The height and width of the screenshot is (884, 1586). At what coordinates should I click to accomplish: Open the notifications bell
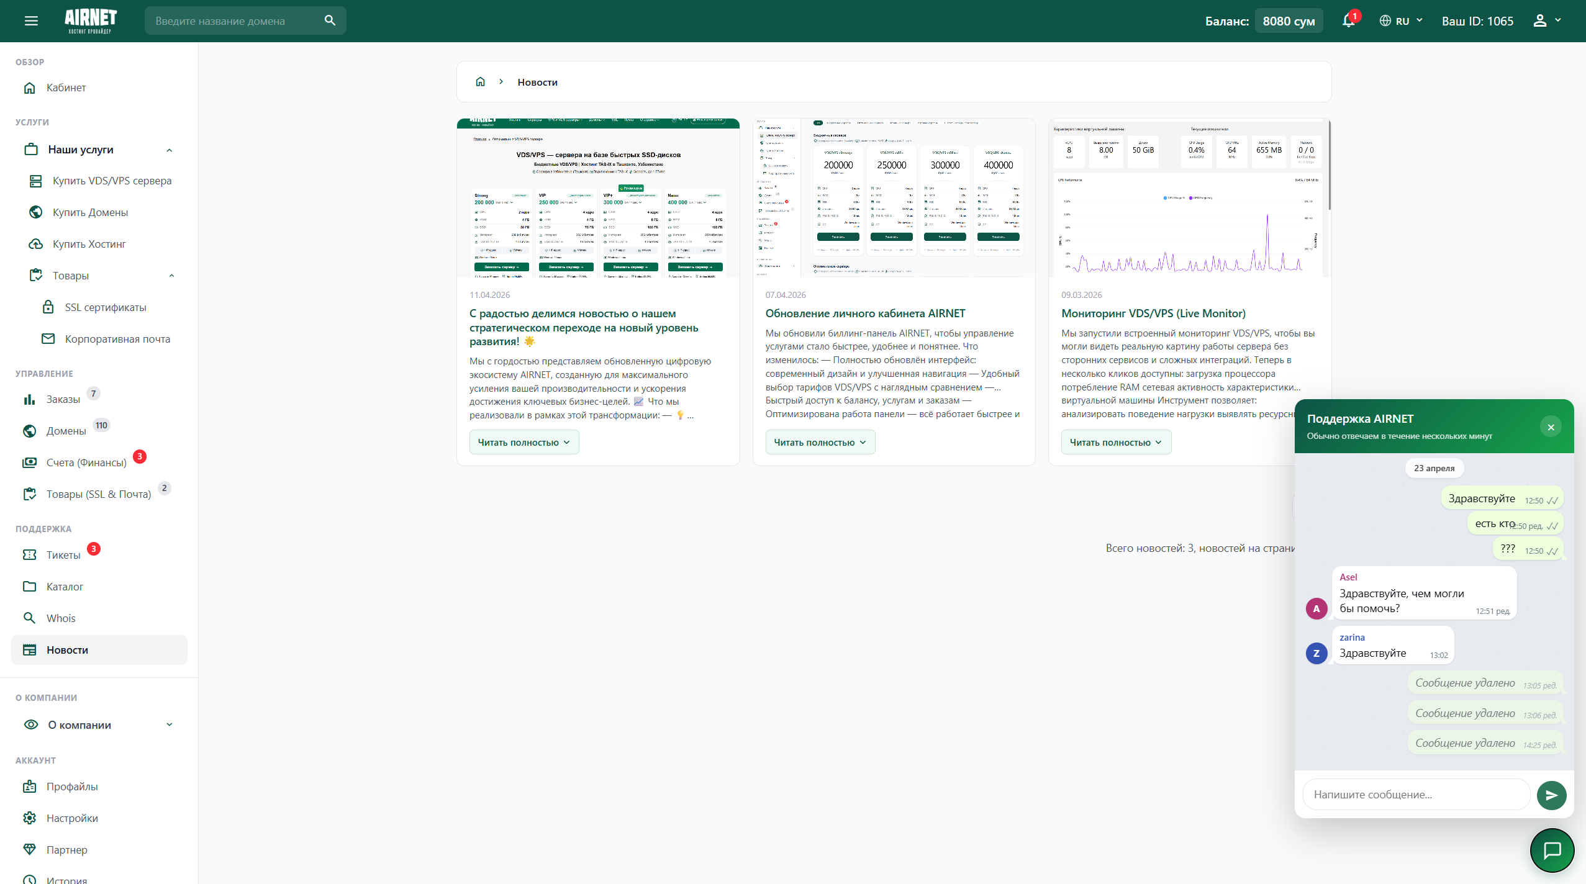point(1348,21)
